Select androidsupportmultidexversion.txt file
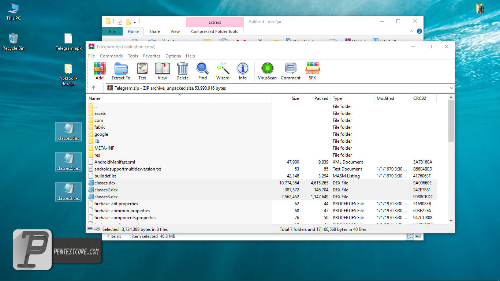 click(261, 169)
